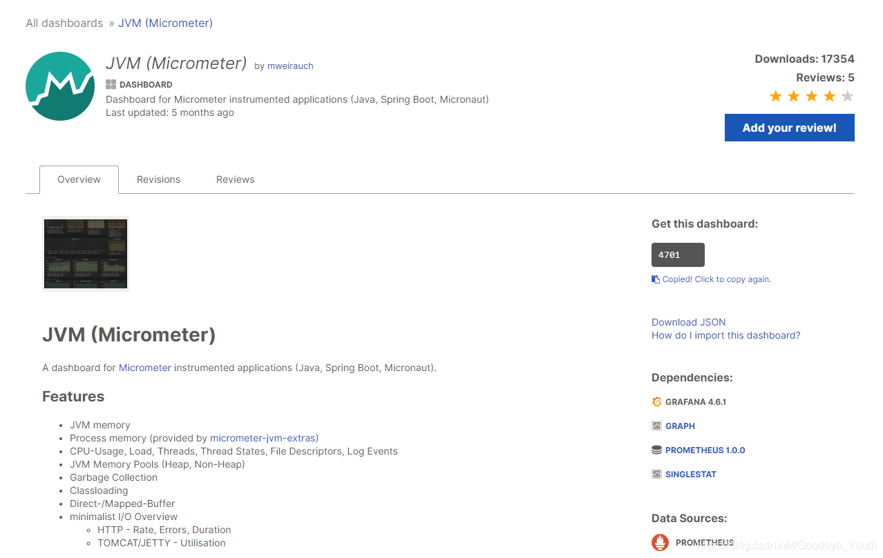
Task: Click the JVM memory list item
Action: coord(100,425)
